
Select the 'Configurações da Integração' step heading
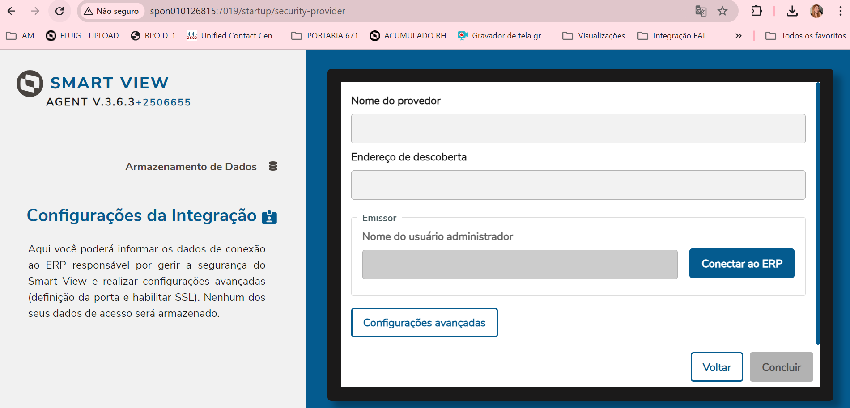pyautogui.click(x=142, y=215)
